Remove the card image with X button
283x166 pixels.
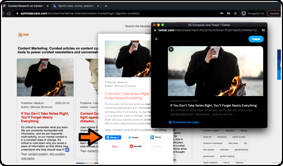(171, 49)
